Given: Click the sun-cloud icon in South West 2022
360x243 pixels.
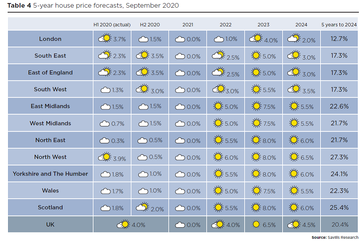Looking at the screenshot, I should [x=219, y=89].
